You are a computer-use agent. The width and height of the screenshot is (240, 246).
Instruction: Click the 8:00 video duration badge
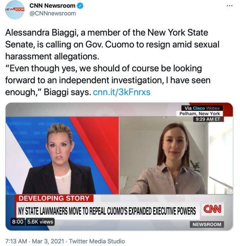(x=18, y=222)
